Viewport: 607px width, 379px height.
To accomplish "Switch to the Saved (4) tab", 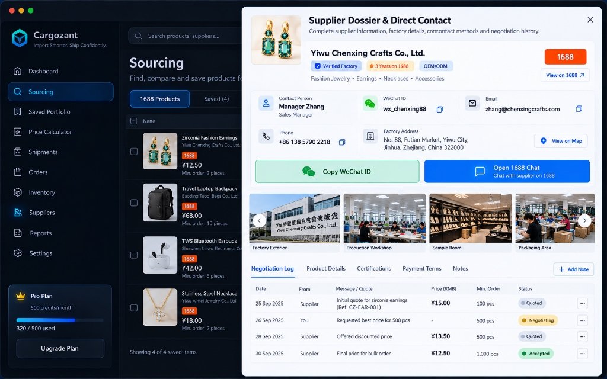I will tap(216, 99).
